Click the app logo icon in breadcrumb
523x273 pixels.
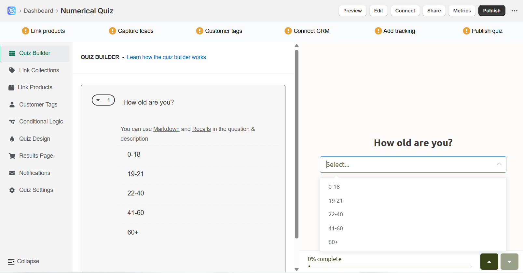(11, 11)
